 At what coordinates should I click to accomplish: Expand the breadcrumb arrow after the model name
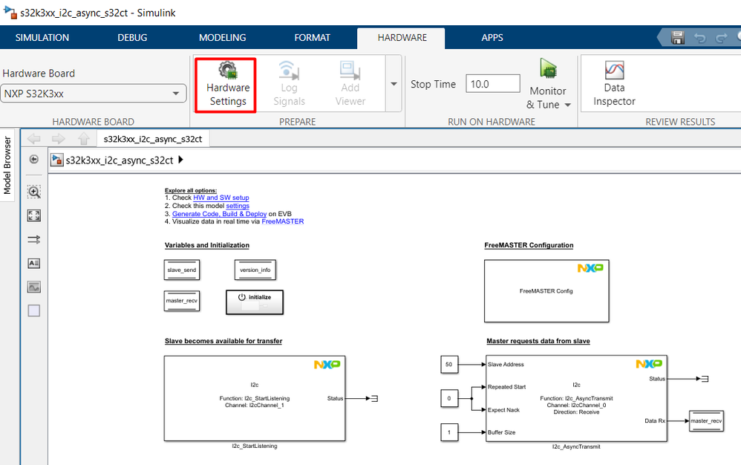180,160
